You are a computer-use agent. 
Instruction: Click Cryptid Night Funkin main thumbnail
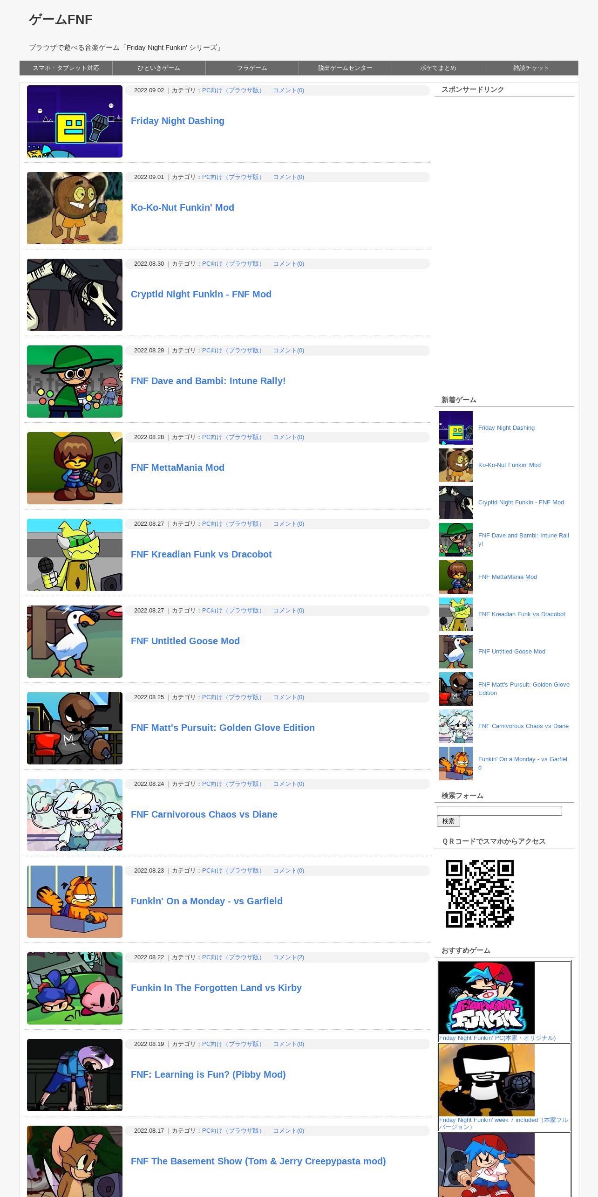tap(75, 295)
